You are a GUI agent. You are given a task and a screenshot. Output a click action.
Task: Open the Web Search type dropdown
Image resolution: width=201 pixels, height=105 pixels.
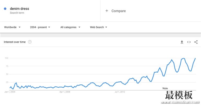coord(98,27)
